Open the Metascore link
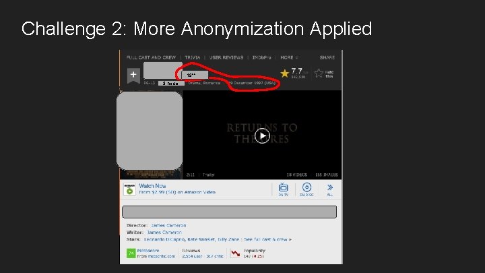The image size is (485, 273). pos(148,251)
